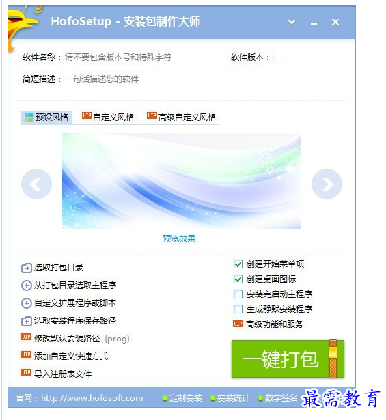This screenshot has height=420, width=386.
Task: Enable the 生成静默安装程序 checkbox
Action: (x=238, y=309)
